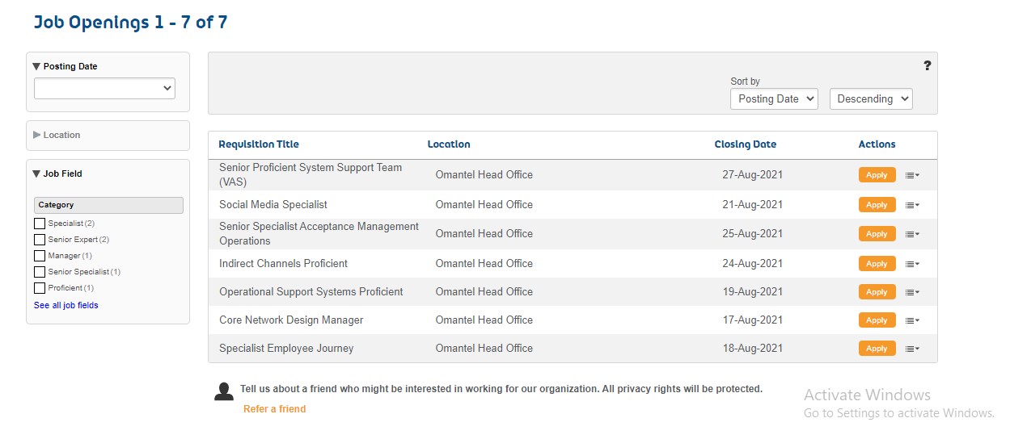Open actions list icon for Operational Support Systems Proficient
Screen dimensions: 1010x439
tap(912, 292)
